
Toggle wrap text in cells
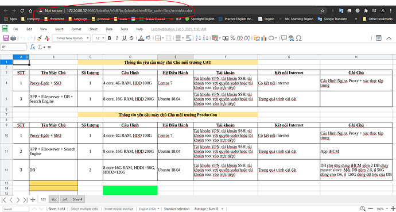188,38
